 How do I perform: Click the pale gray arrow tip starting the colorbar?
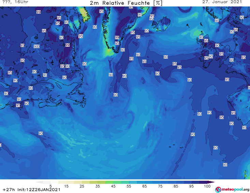[39, 182]
